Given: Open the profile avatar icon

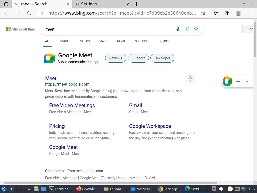Looking at the screenshot, I should pyautogui.click(x=238, y=13).
